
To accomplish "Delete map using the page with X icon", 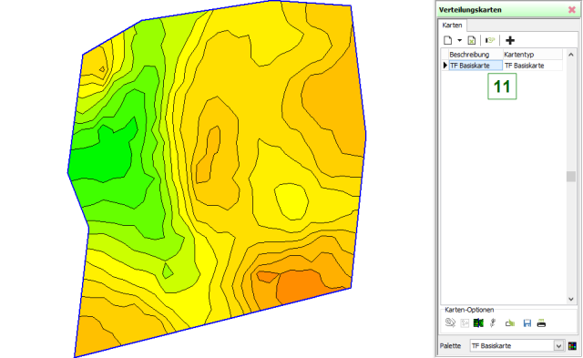I will 472,40.
